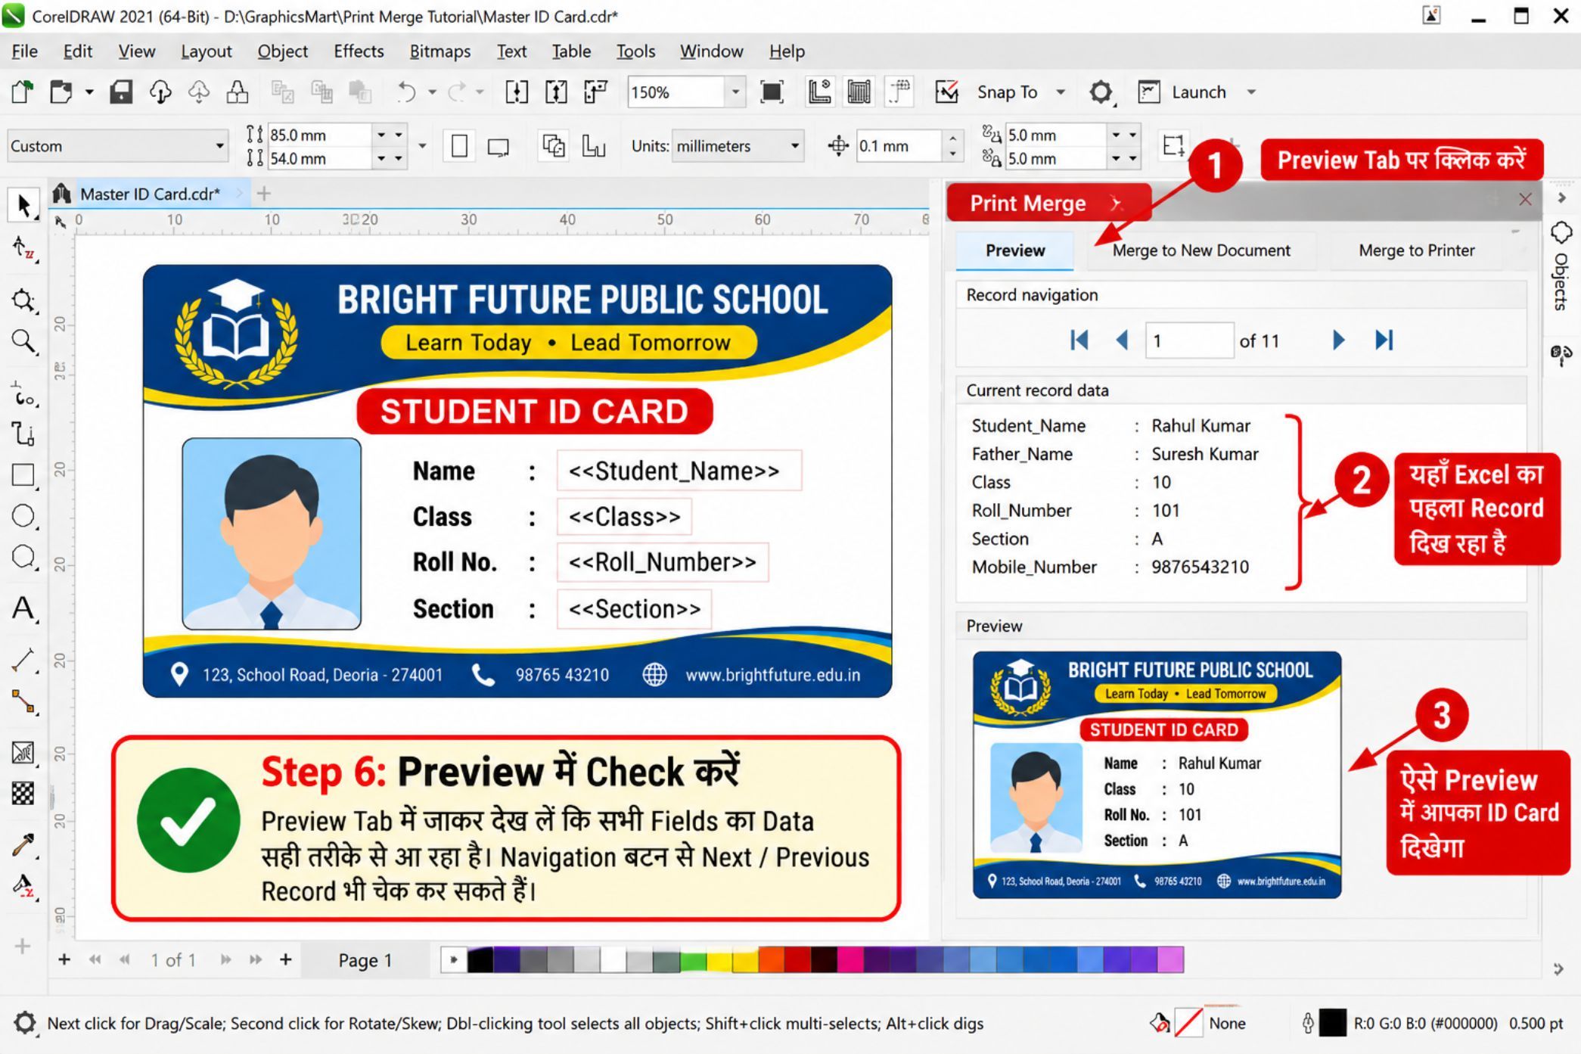
Task: Open the Open-file dropdown arrow
Action: 89,92
